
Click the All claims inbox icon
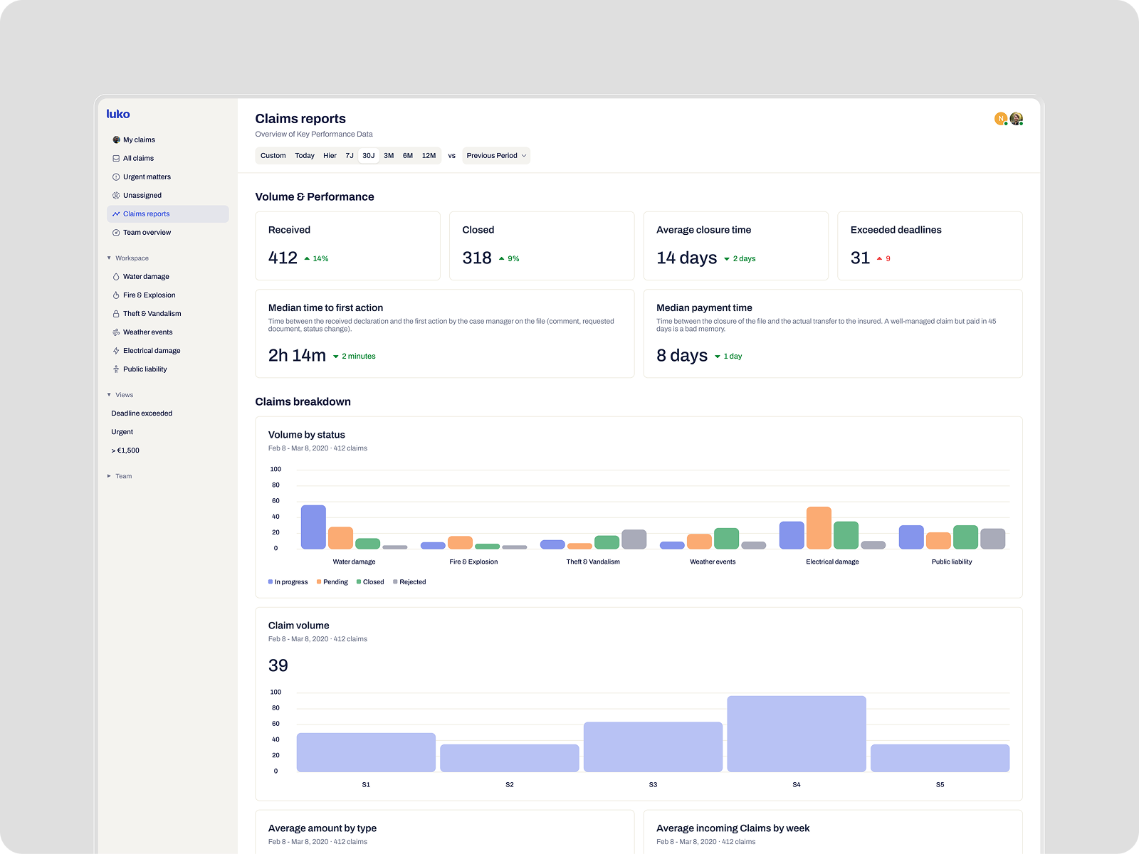click(116, 159)
